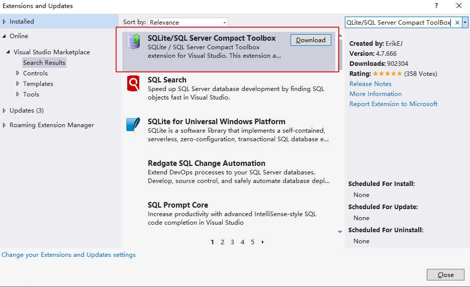
Task: Go to results page 2
Action: (222, 242)
